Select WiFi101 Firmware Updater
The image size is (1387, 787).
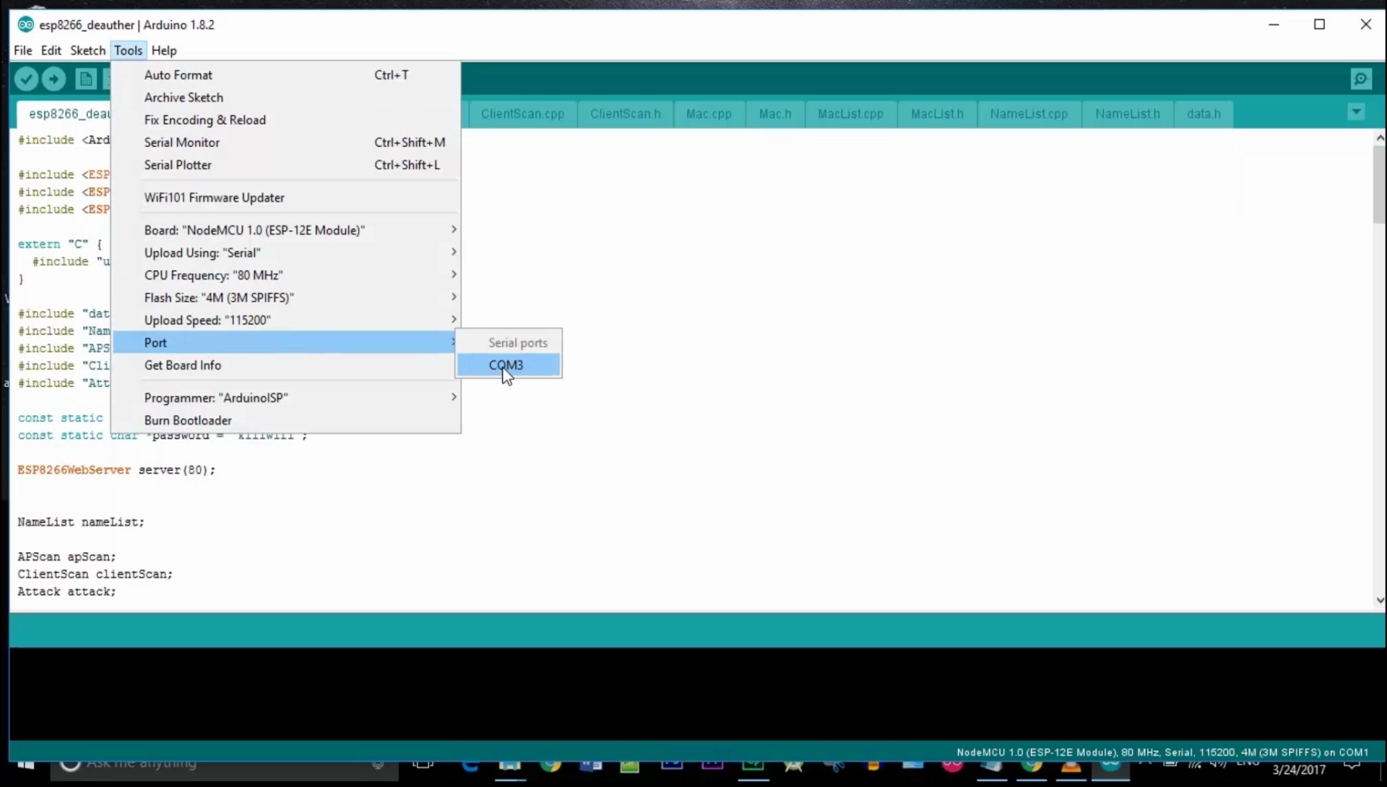(x=287, y=198)
